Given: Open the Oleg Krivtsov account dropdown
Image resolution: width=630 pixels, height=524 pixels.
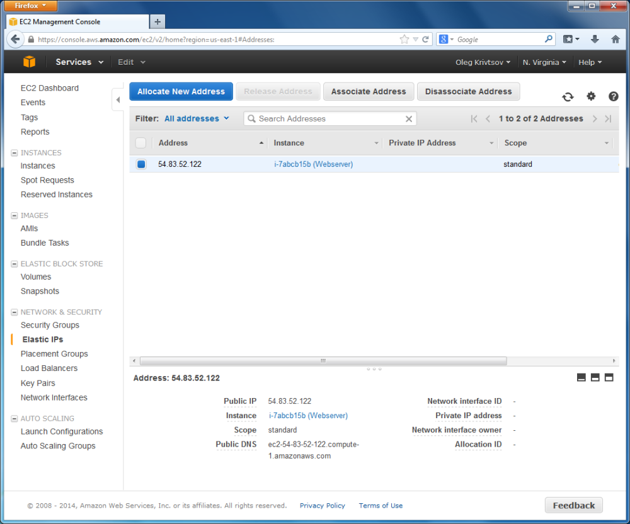Looking at the screenshot, I should 483,62.
